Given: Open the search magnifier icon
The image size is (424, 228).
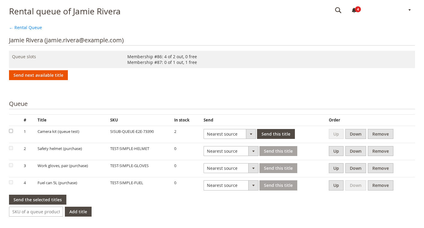Looking at the screenshot, I should [x=338, y=10].
